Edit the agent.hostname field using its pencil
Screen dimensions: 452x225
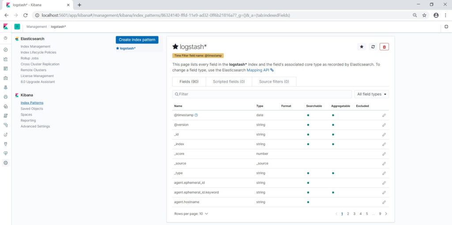[x=384, y=202]
